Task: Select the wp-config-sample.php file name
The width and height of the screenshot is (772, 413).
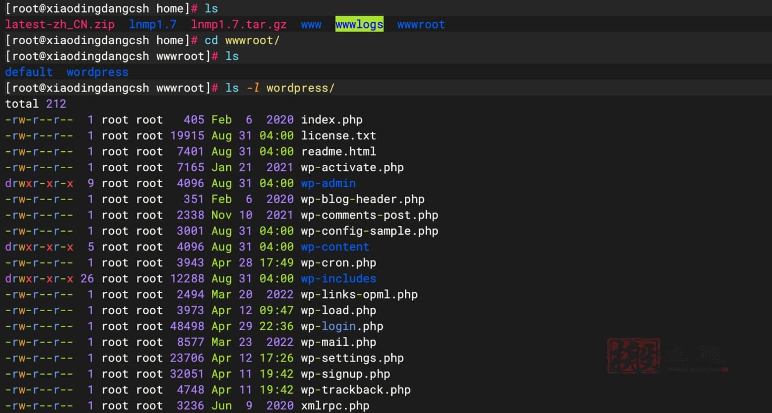Action: [x=370, y=231]
